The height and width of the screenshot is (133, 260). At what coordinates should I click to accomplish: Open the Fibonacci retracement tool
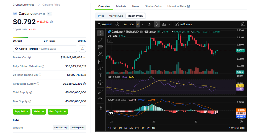tap(100, 47)
